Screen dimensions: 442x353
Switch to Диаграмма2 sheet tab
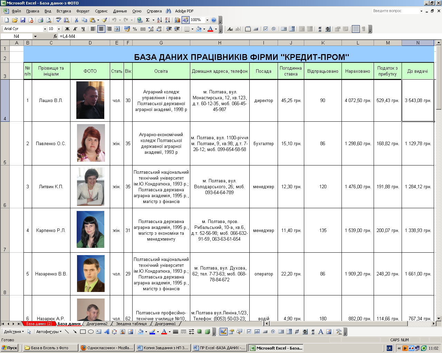click(x=97, y=324)
